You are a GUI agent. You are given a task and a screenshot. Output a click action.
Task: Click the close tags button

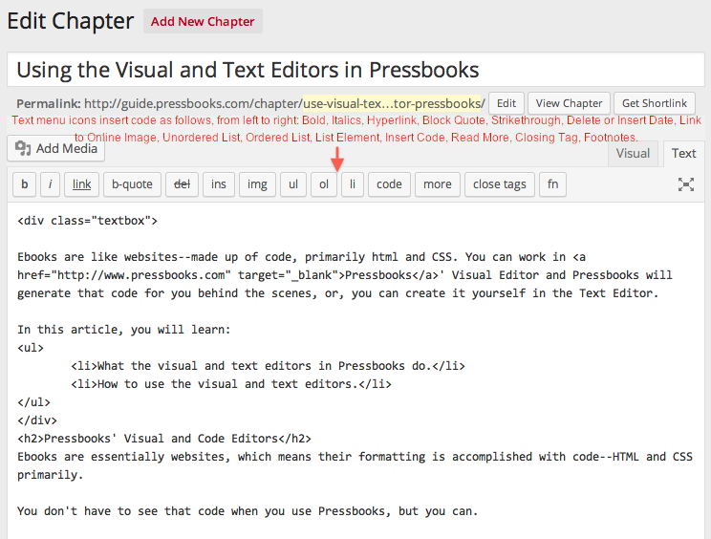[500, 184]
